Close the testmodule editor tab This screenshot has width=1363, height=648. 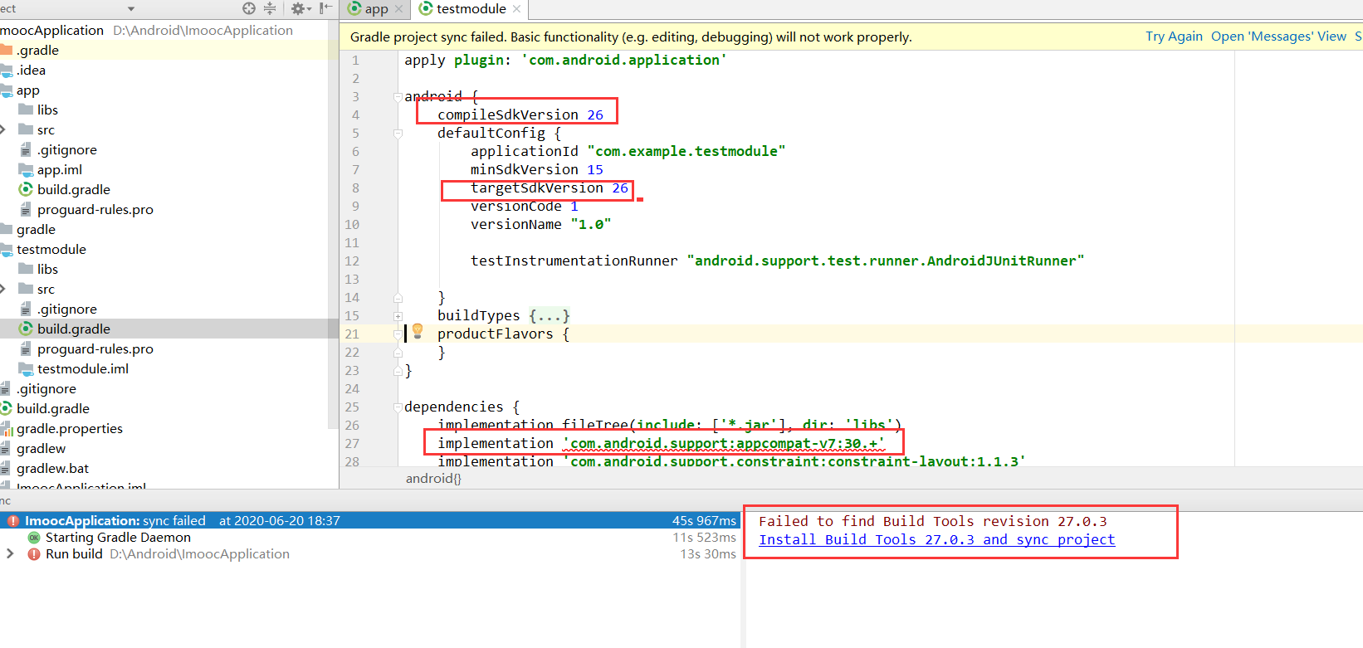click(516, 9)
